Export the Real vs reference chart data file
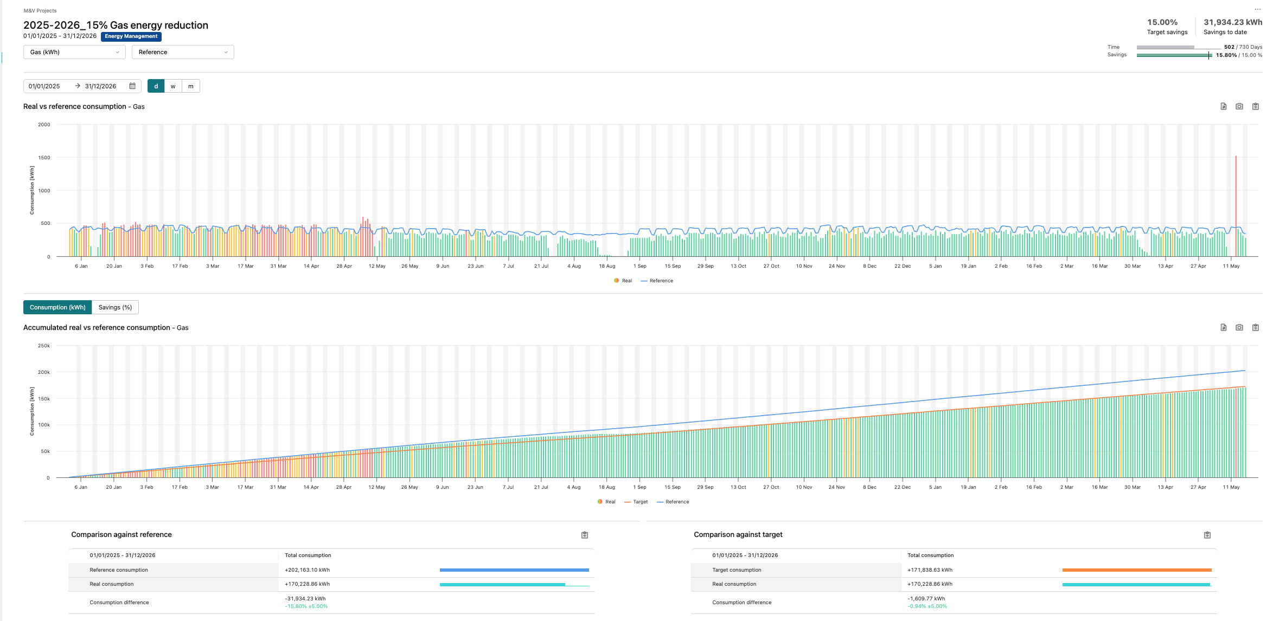The width and height of the screenshot is (1273, 621). (x=1223, y=106)
